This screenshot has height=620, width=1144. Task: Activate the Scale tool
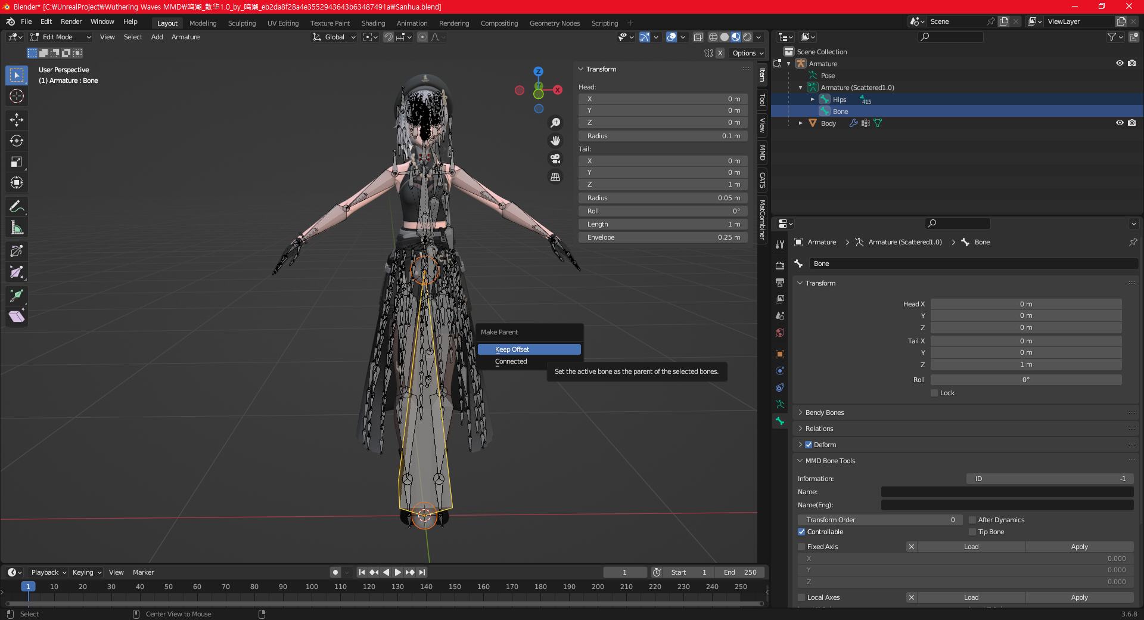click(x=17, y=162)
